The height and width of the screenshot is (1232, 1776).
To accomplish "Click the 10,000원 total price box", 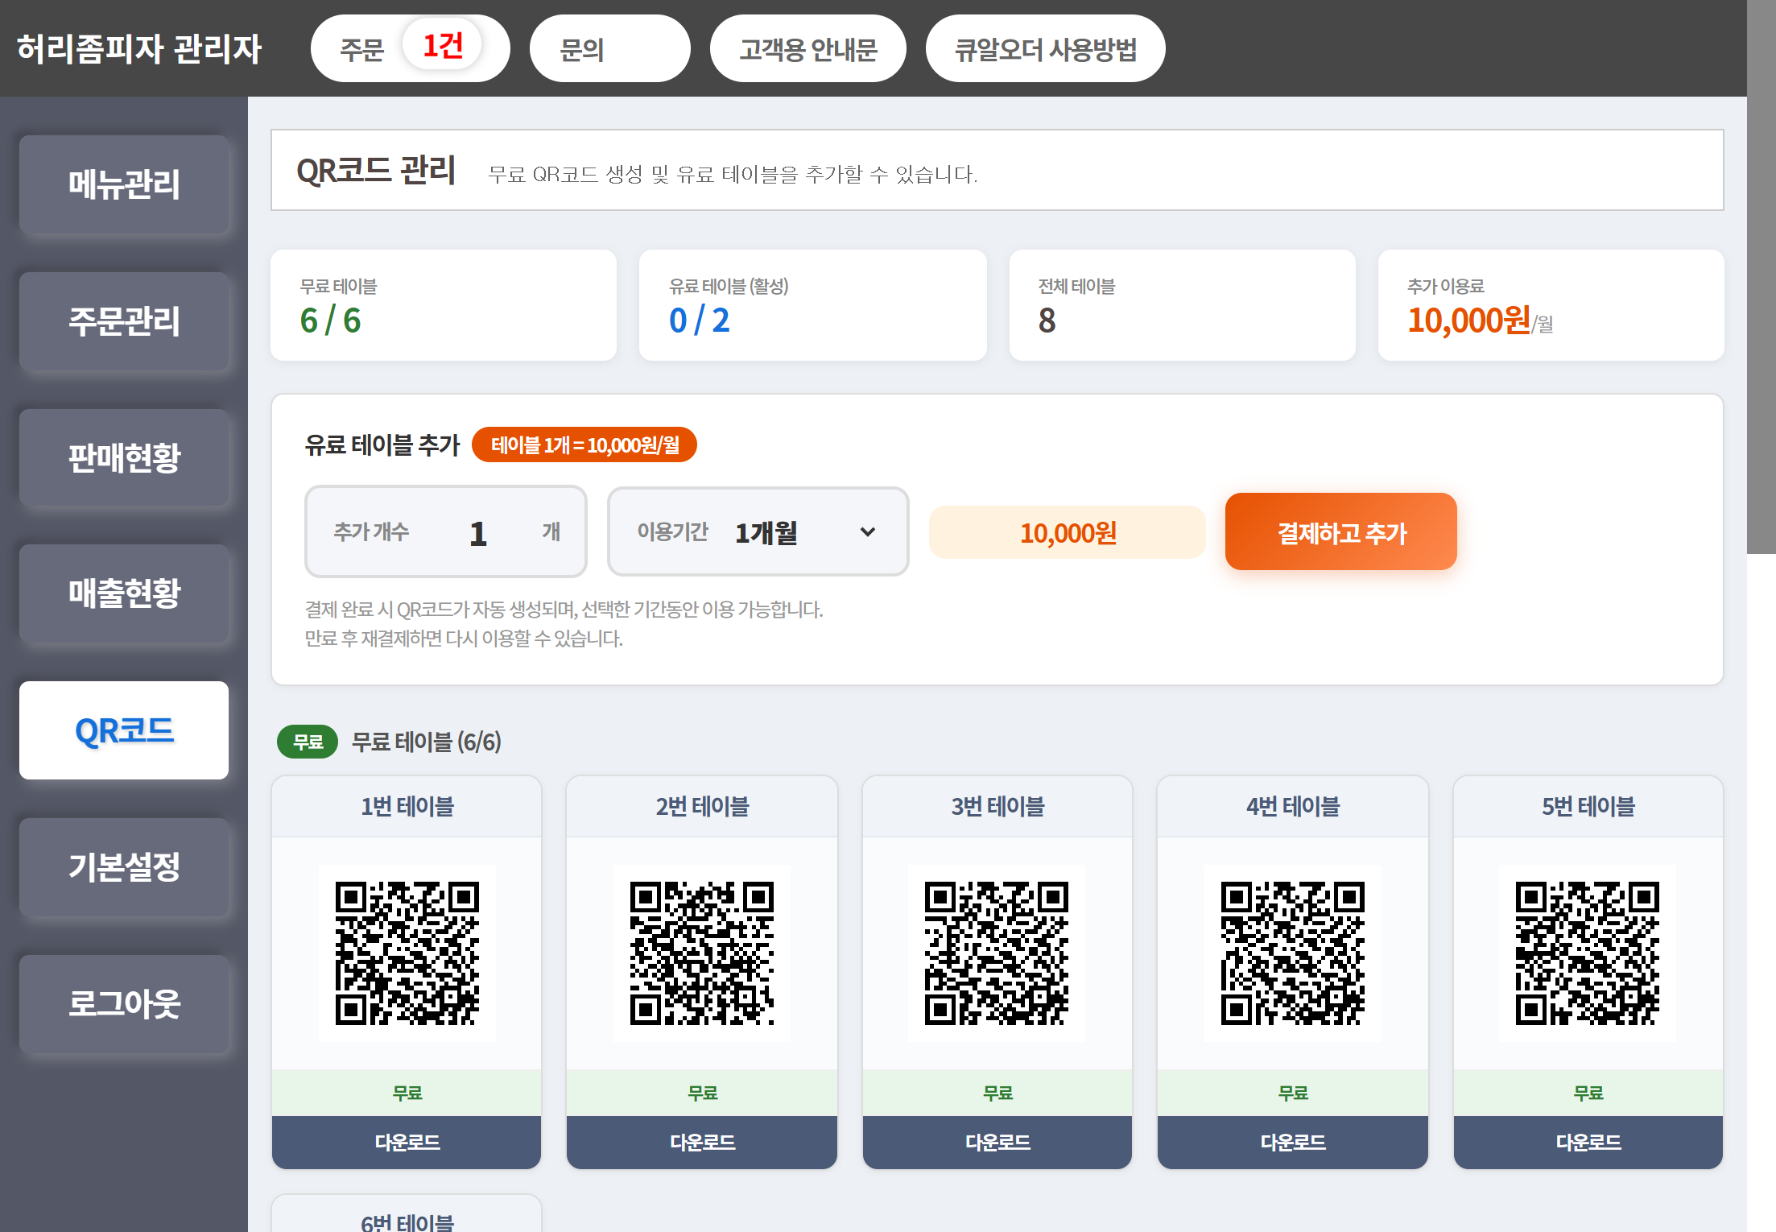I will pyautogui.click(x=1068, y=532).
